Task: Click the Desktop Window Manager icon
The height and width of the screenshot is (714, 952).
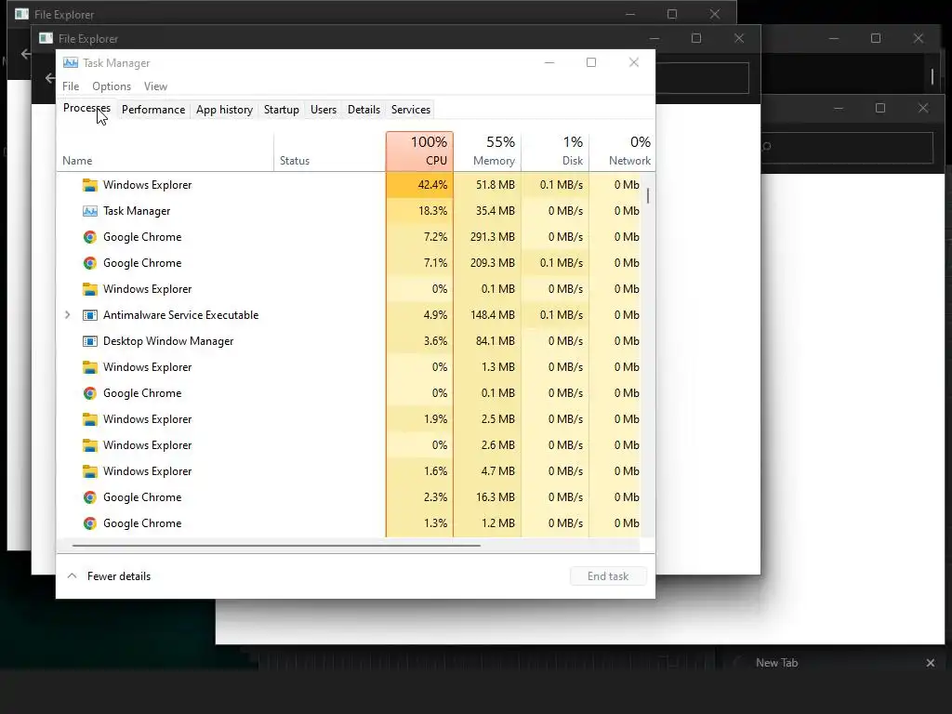Action: pos(90,341)
